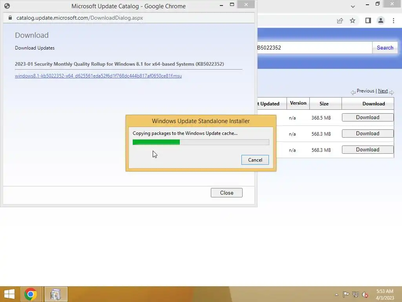Click the catalog Search button
This screenshot has width=402, height=302.
385,48
